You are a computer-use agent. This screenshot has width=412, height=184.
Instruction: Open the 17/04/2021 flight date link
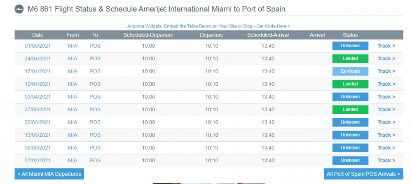pyautogui.click(x=37, y=71)
